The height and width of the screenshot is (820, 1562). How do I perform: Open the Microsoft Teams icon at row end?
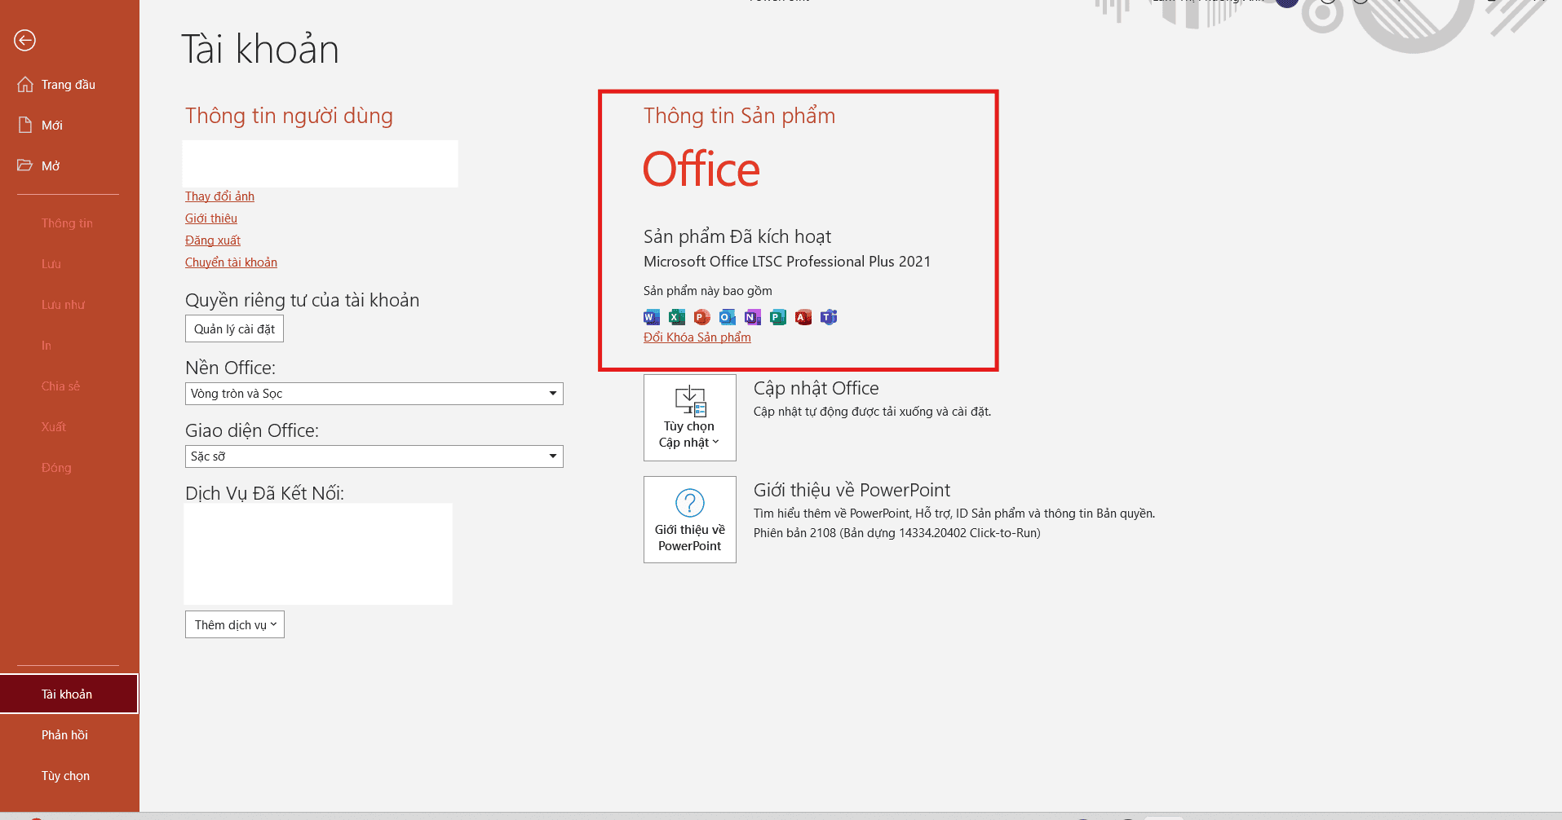tap(828, 317)
